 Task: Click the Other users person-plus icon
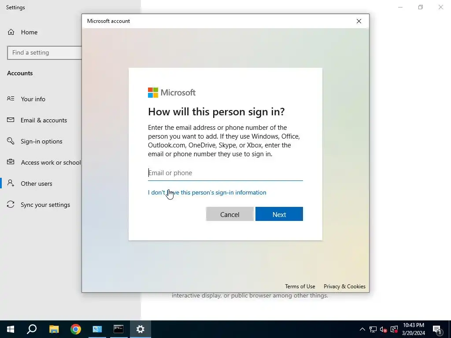[x=11, y=183]
